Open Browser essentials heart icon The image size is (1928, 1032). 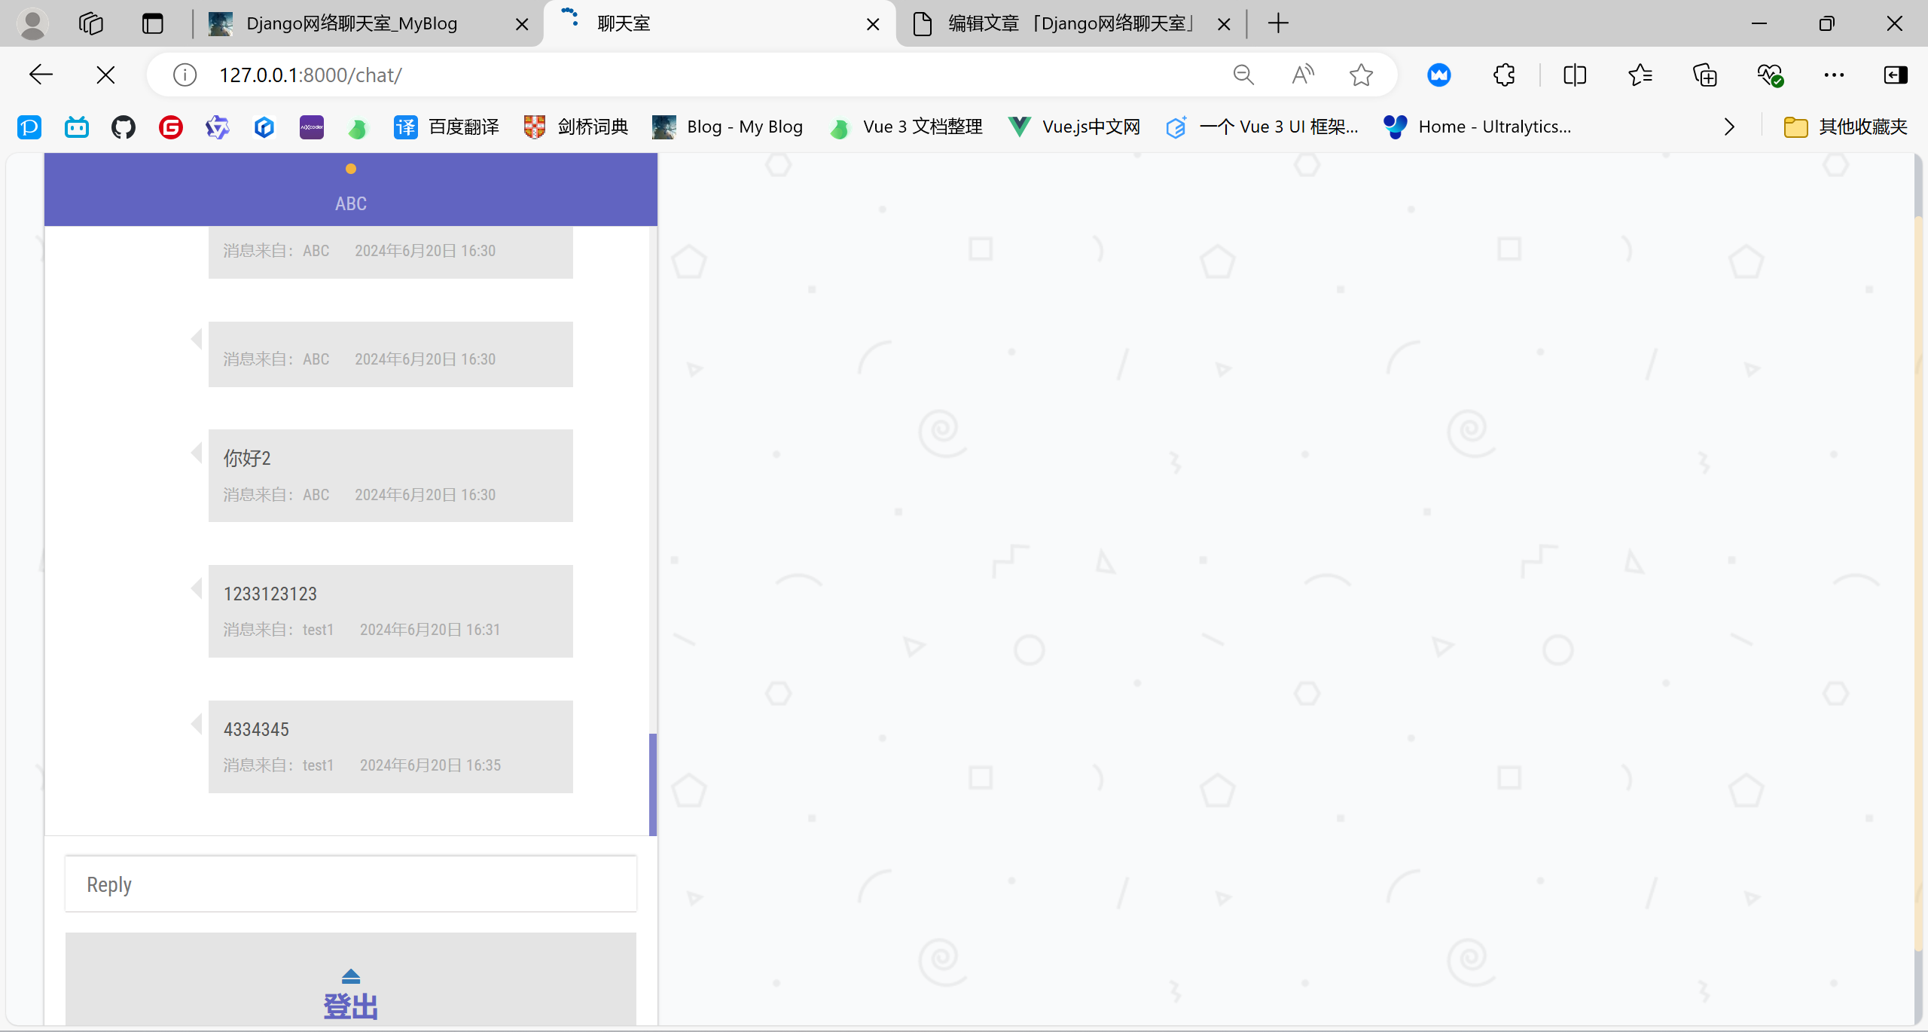1770,75
